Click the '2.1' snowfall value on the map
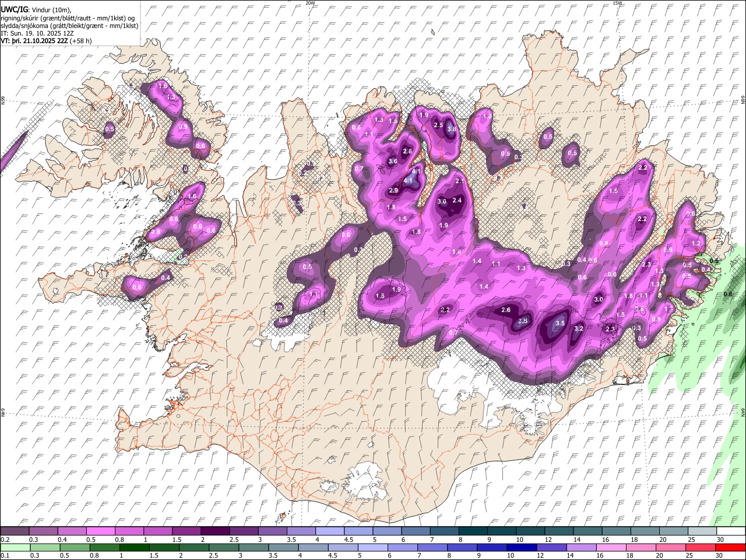 tap(460, 181)
